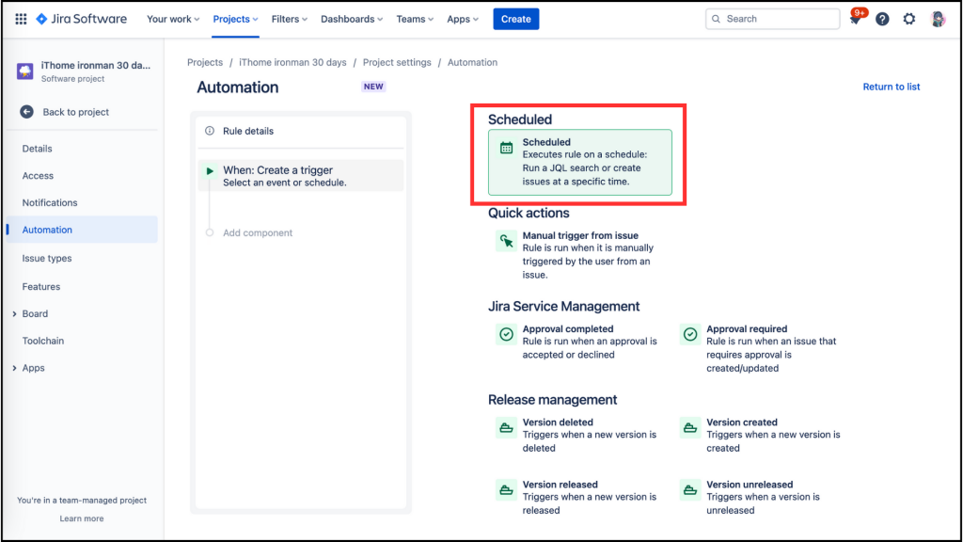Screen dimensions: 963x542
Task: Click the Version released ship icon
Action: click(506, 489)
